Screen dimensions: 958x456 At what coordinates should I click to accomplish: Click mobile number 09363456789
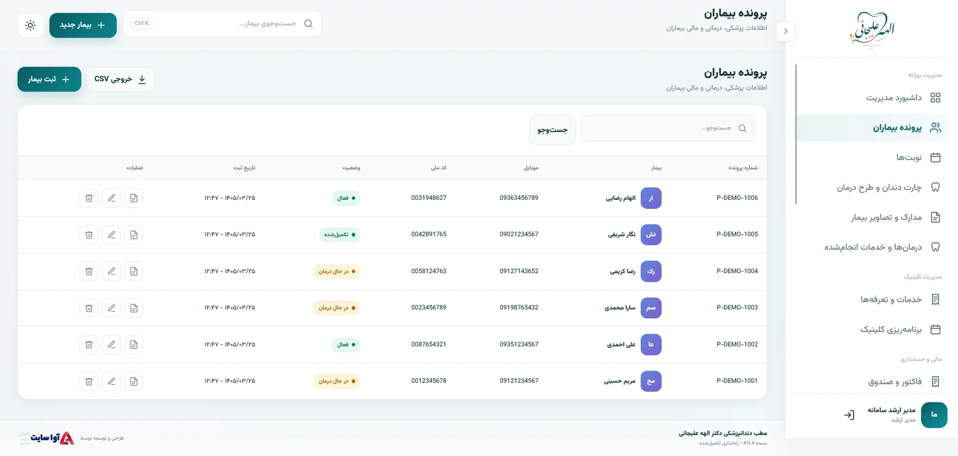pyautogui.click(x=519, y=197)
